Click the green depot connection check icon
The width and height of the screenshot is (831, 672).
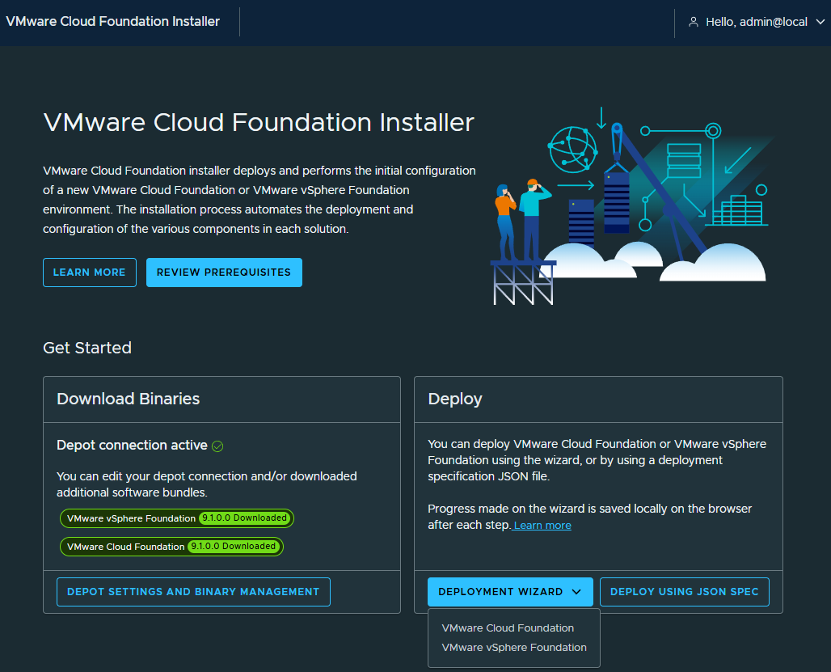click(217, 446)
